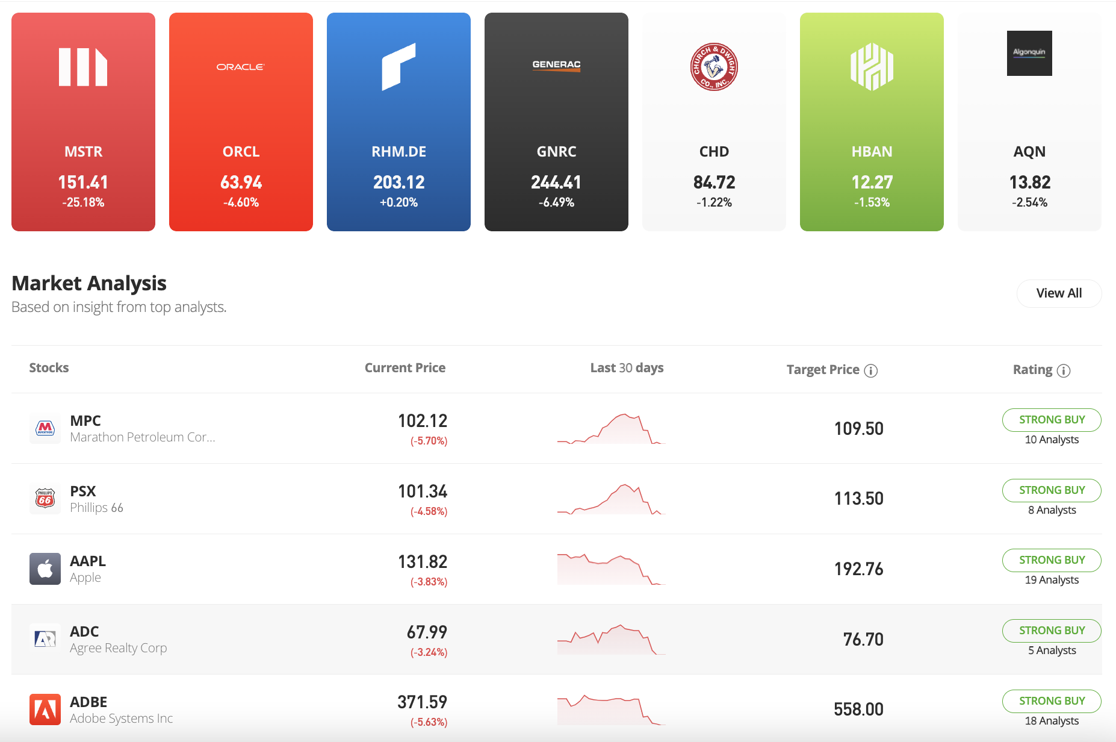This screenshot has height=742, width=1116.
Task: Click PSX target price 113.50
Action: 858,499
